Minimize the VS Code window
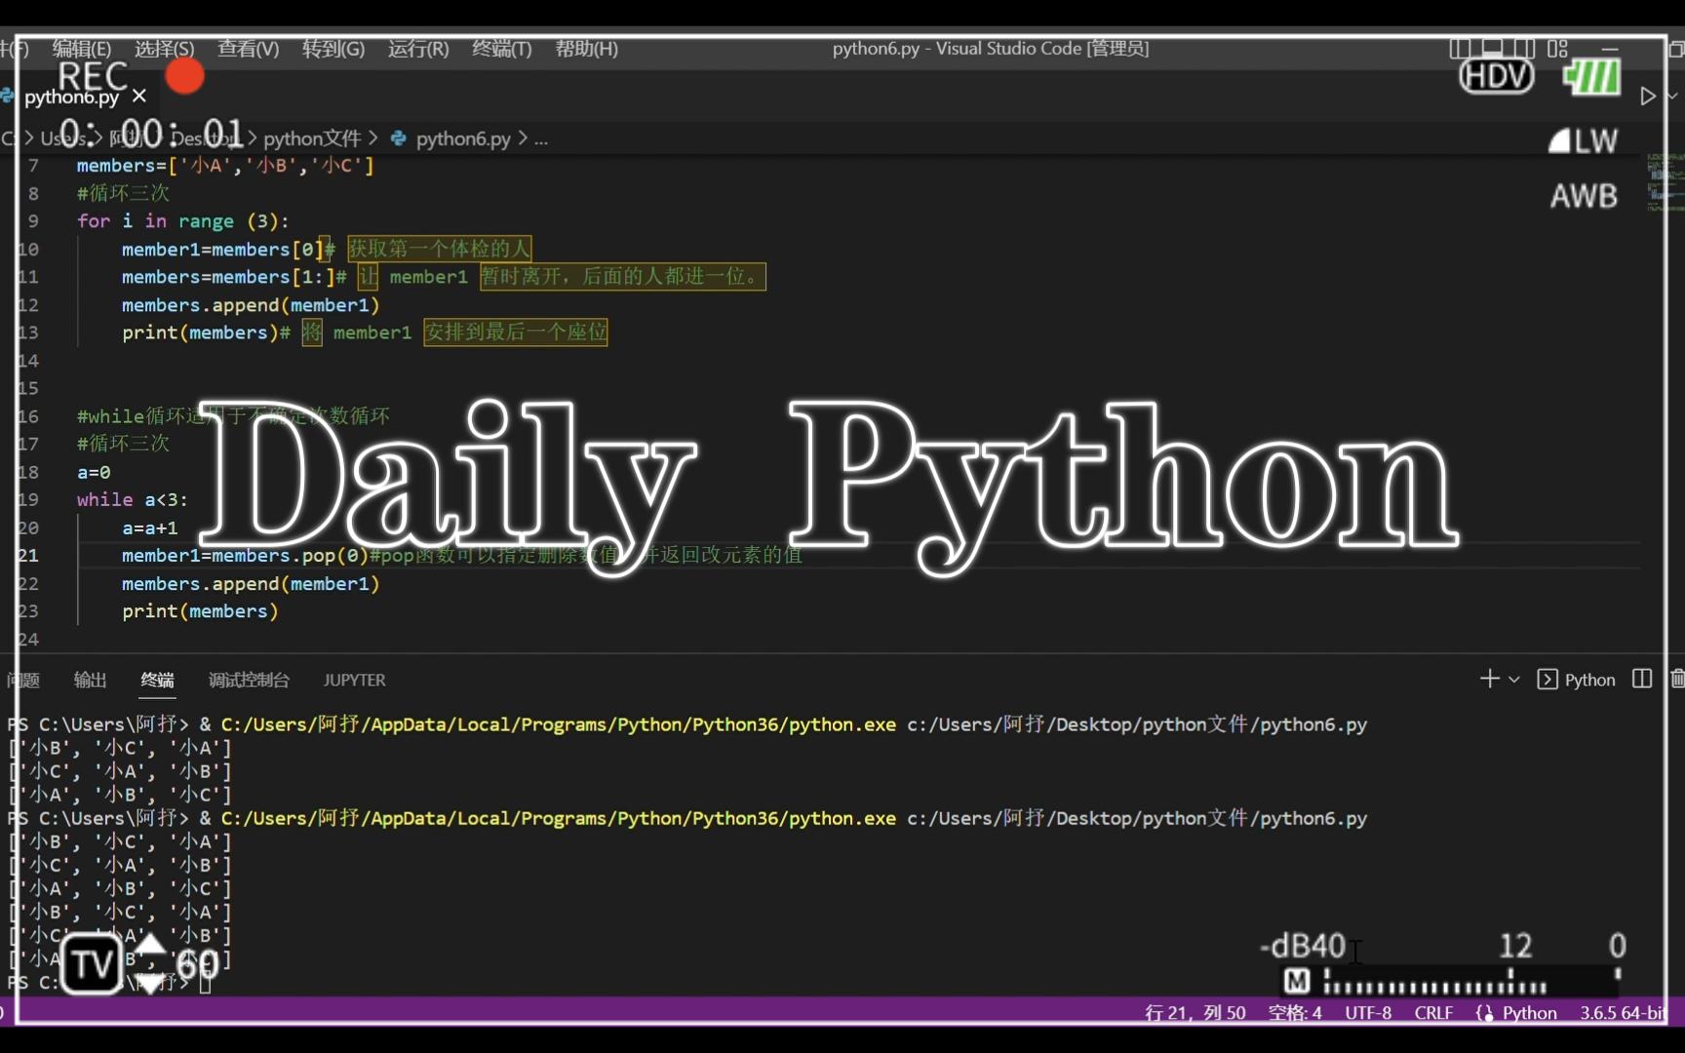This screenshot has width=1685, height=1053. [x=1610, y=48]
